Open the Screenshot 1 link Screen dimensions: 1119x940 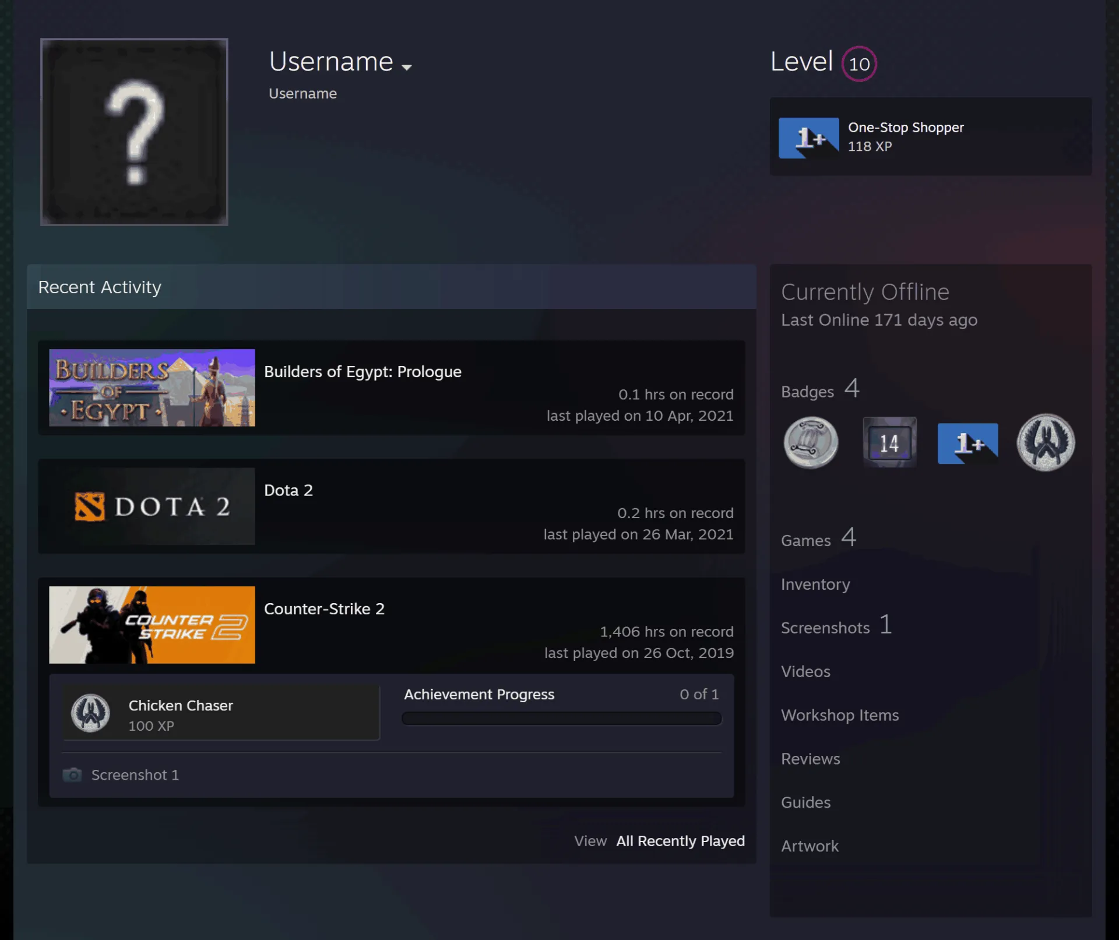coord(135,775)
